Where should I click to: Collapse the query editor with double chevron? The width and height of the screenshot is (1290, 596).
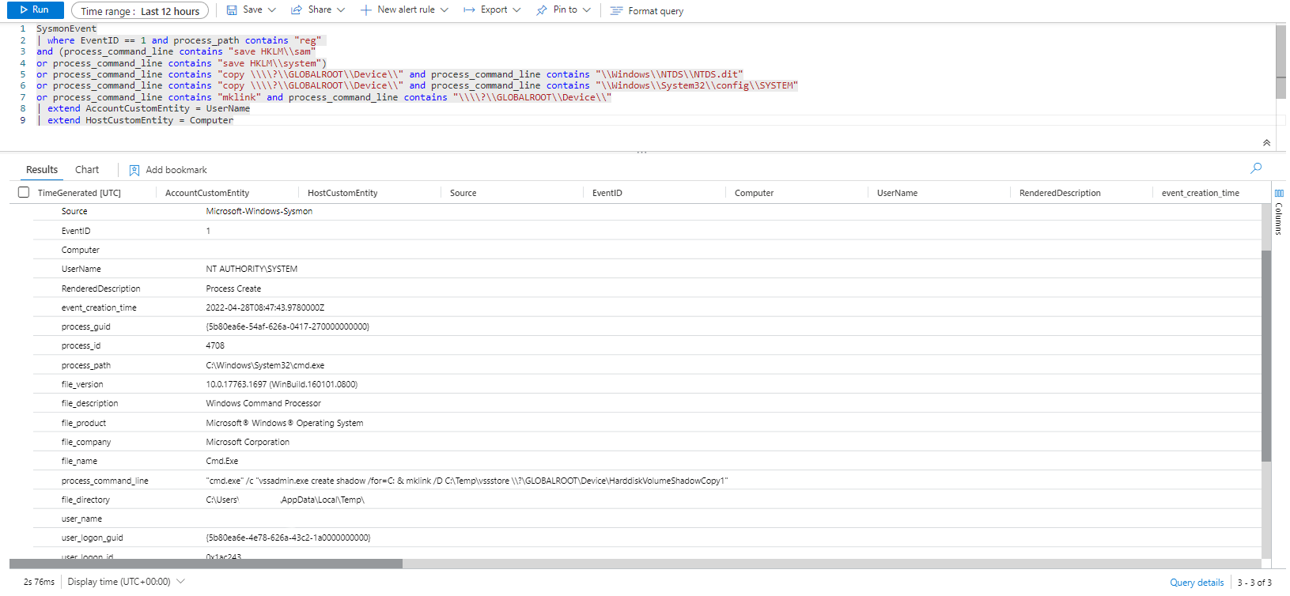[x=1266, y=143]
